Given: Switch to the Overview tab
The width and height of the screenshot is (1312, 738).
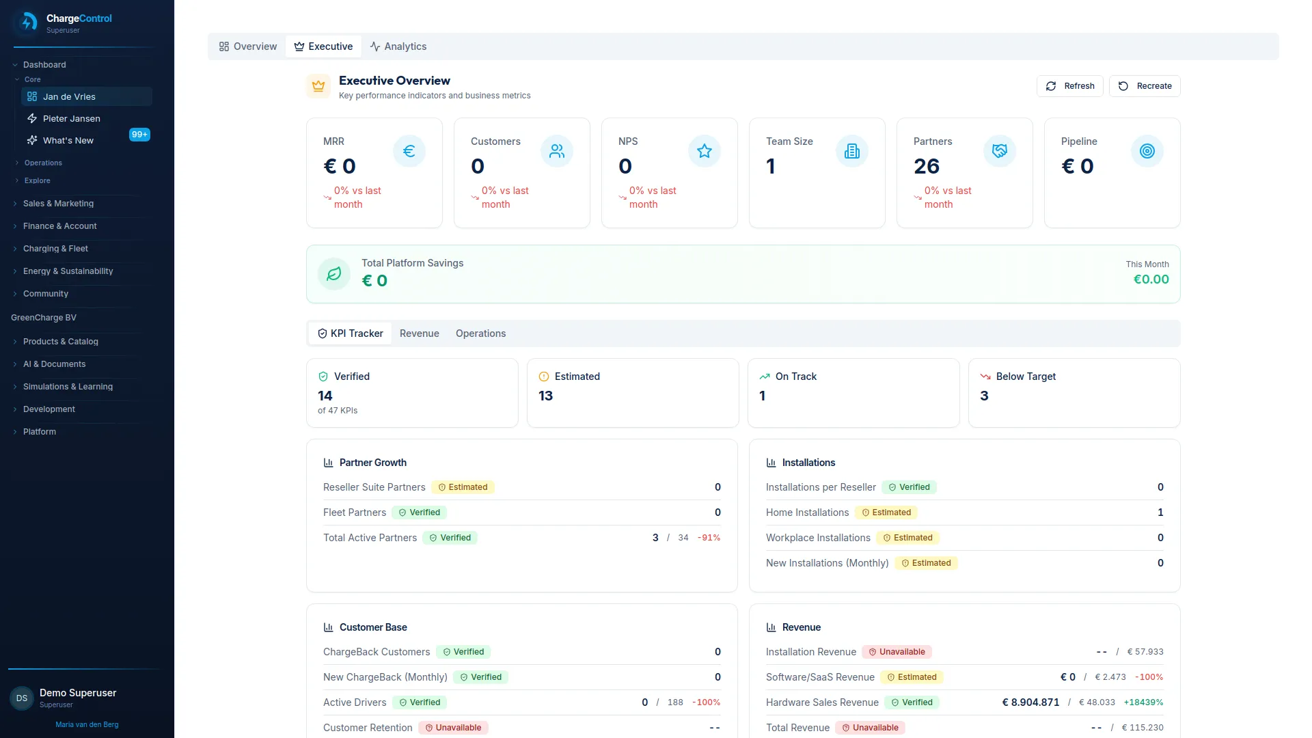Looking at the screenshot, I should click(x=248, y=46).
